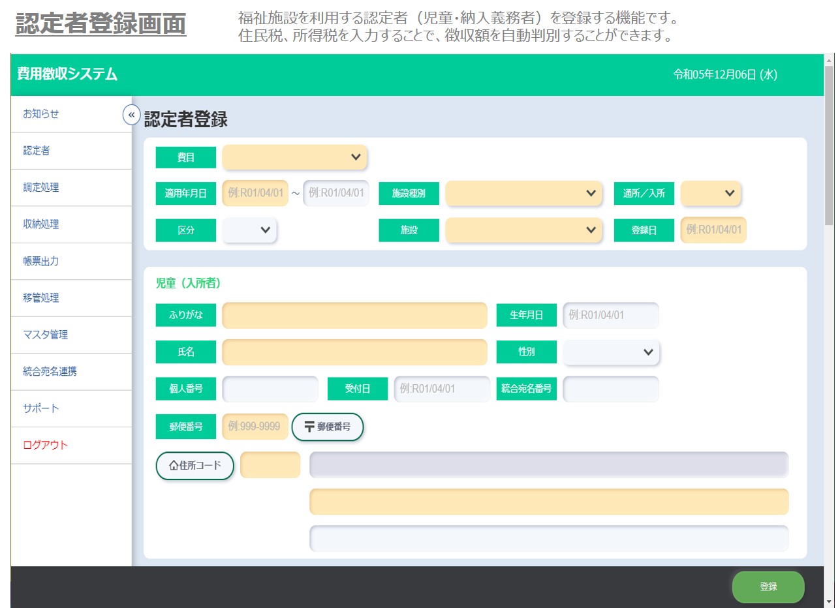Click the 住所コード house icon button
This screenshot has height=608, width=840.
point(194,466)
